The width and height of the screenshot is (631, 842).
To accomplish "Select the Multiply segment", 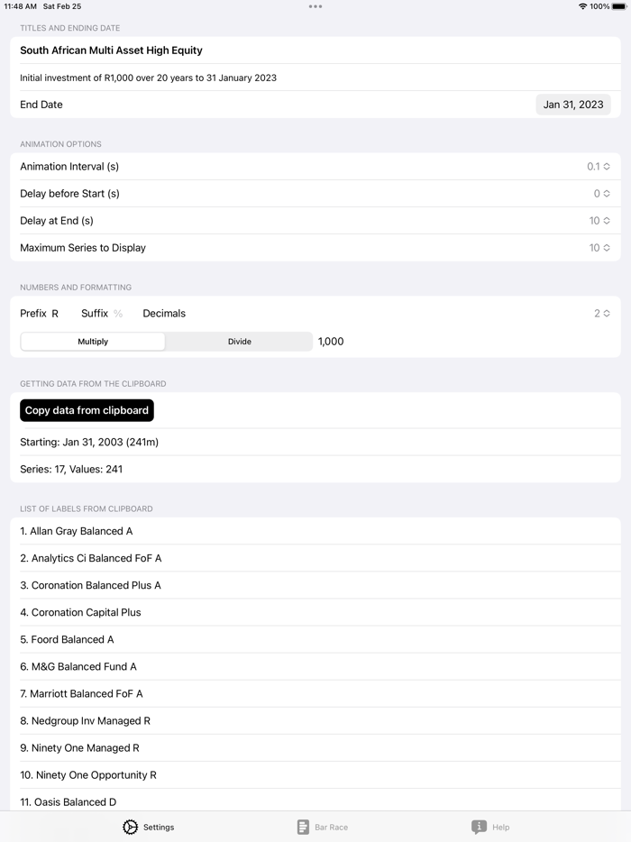I will click(x=93, y=342).
